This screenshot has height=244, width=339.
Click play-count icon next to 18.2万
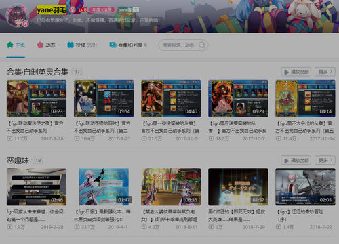(x=211, y=138)
